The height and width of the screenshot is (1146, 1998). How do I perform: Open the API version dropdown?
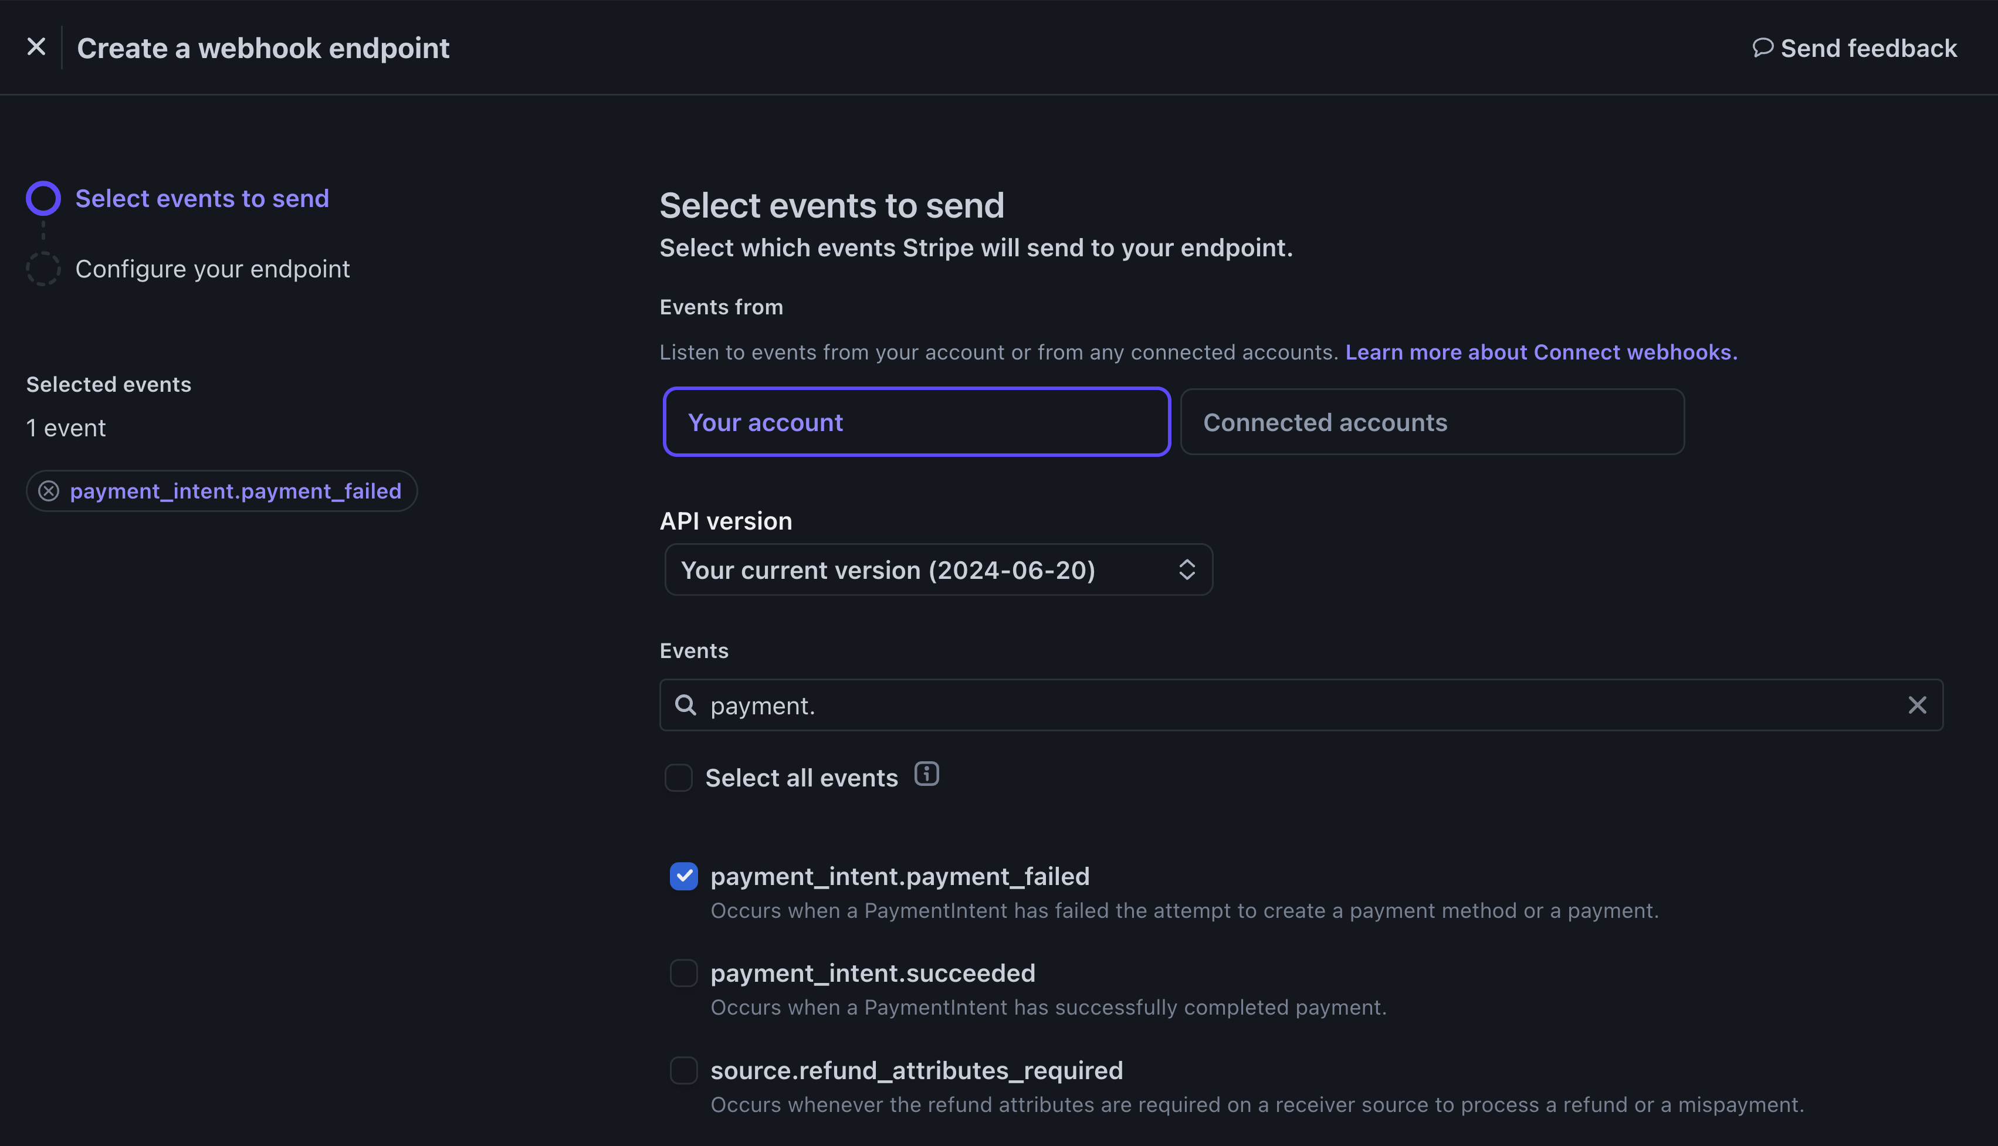point(939,570)
